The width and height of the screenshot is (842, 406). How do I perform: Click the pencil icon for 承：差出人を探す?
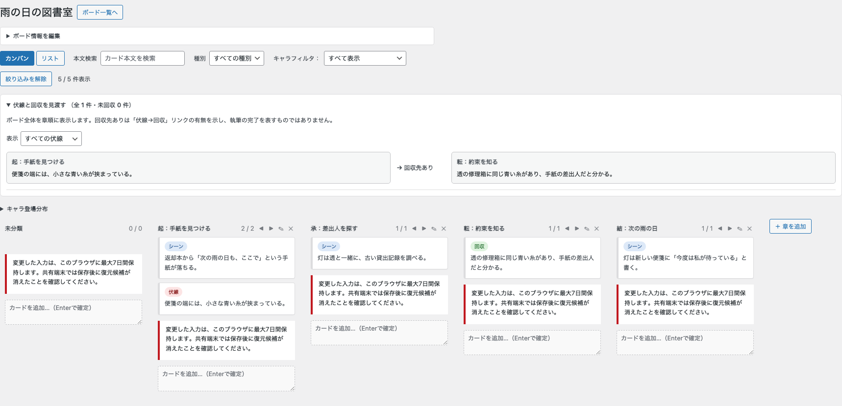[x=434, y=229]
